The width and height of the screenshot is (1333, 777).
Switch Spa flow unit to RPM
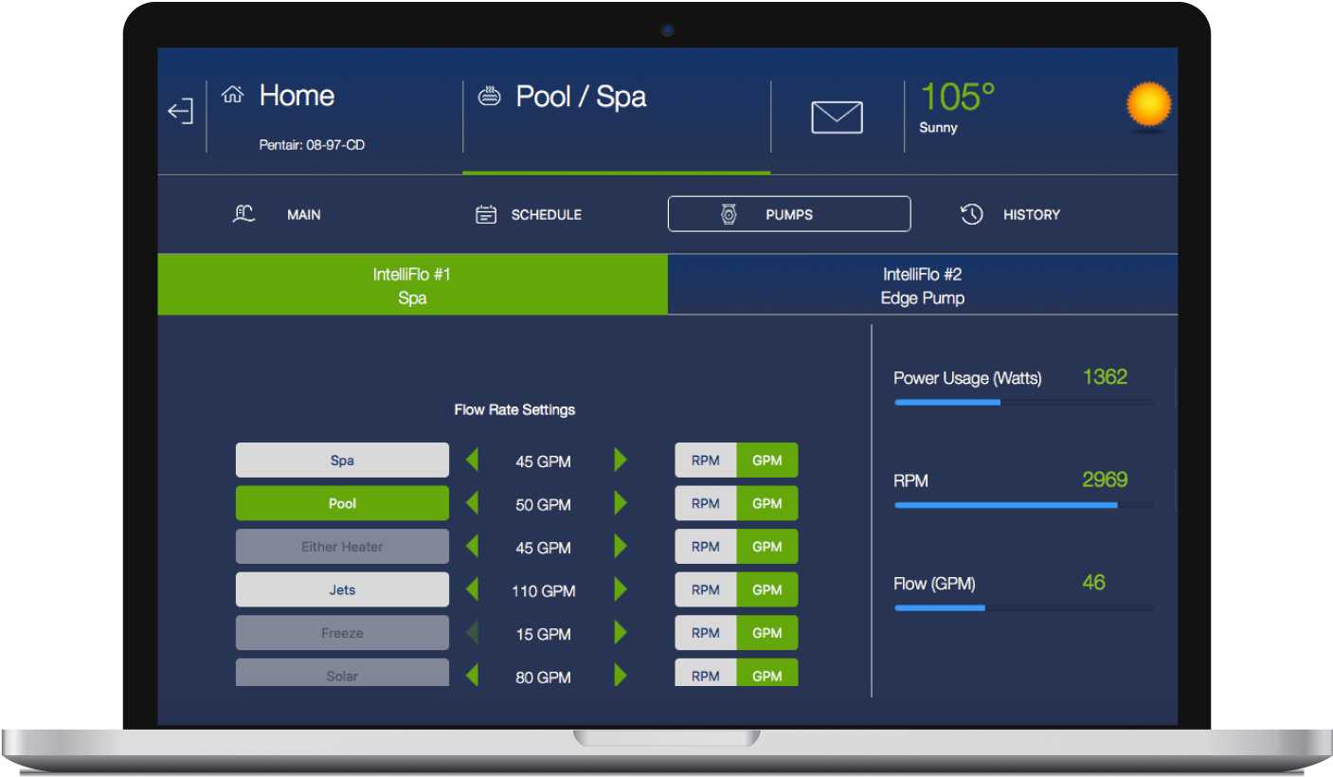tap(705, 461)
